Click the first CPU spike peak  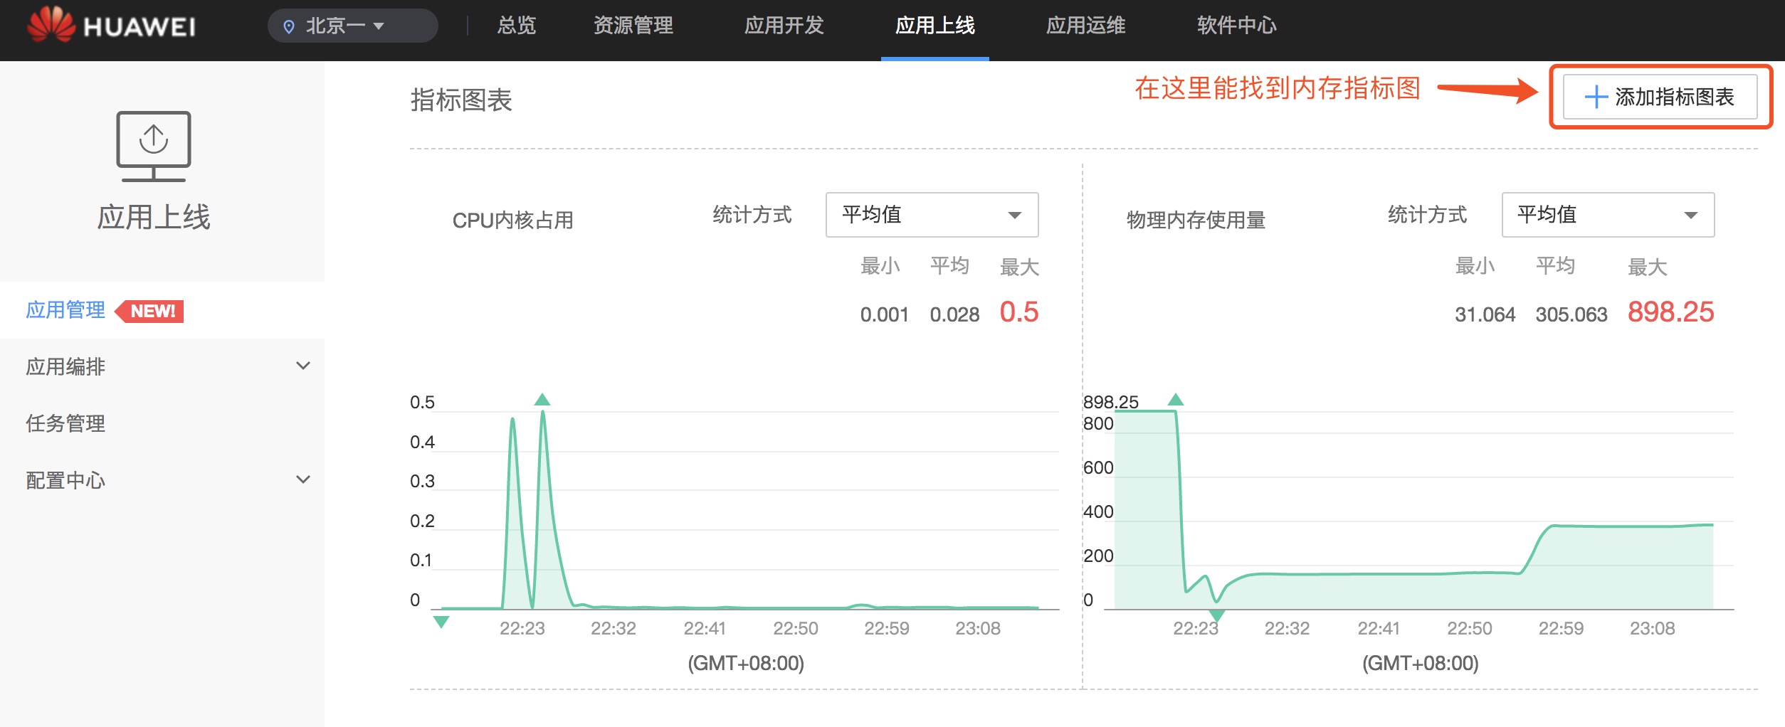pyautogui.click(x=512, y=420)
